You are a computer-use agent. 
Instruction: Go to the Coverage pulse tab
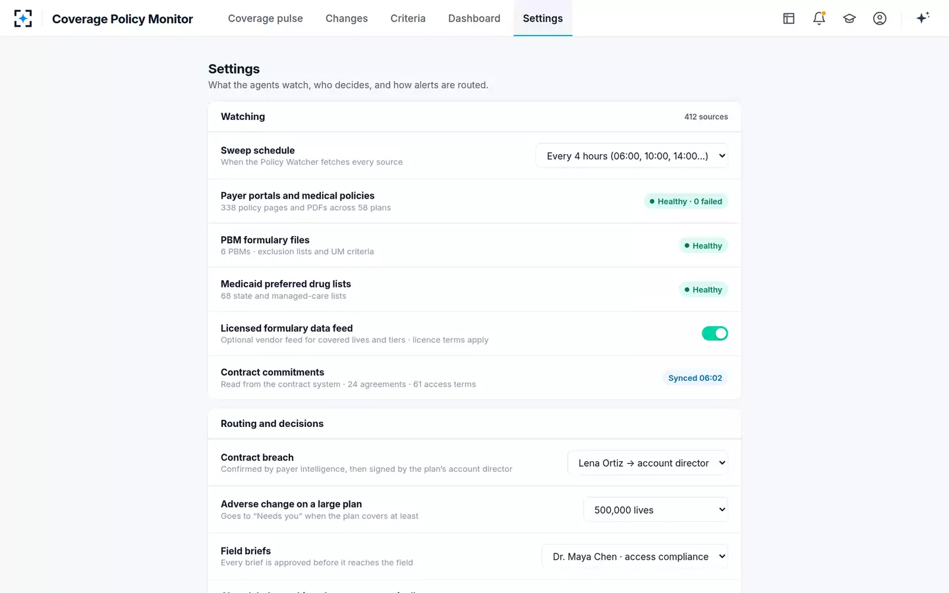coord(266,18)
